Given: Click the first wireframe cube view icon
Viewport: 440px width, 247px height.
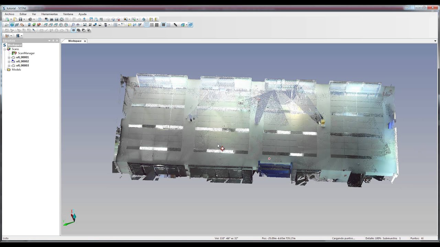Looking at the screenshot, I should click(x=45, y=25).
